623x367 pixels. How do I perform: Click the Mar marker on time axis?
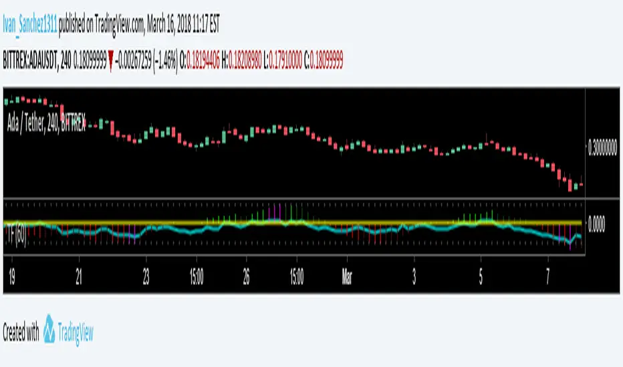347,278
